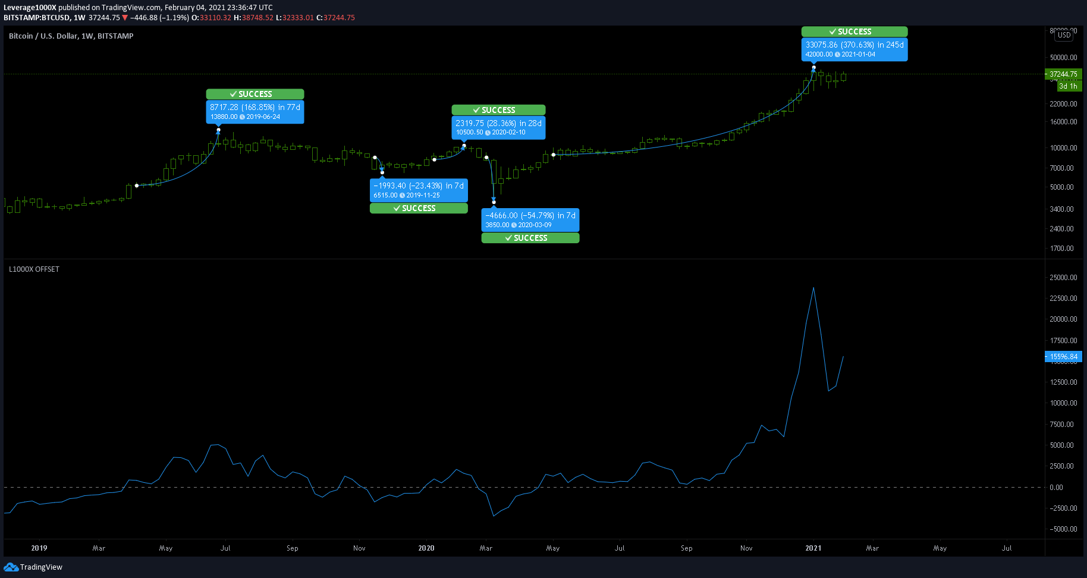Select the SUCCESS label above 10500.50 forecast
This screenshot has height=578, width=1087.
[498, 110]
